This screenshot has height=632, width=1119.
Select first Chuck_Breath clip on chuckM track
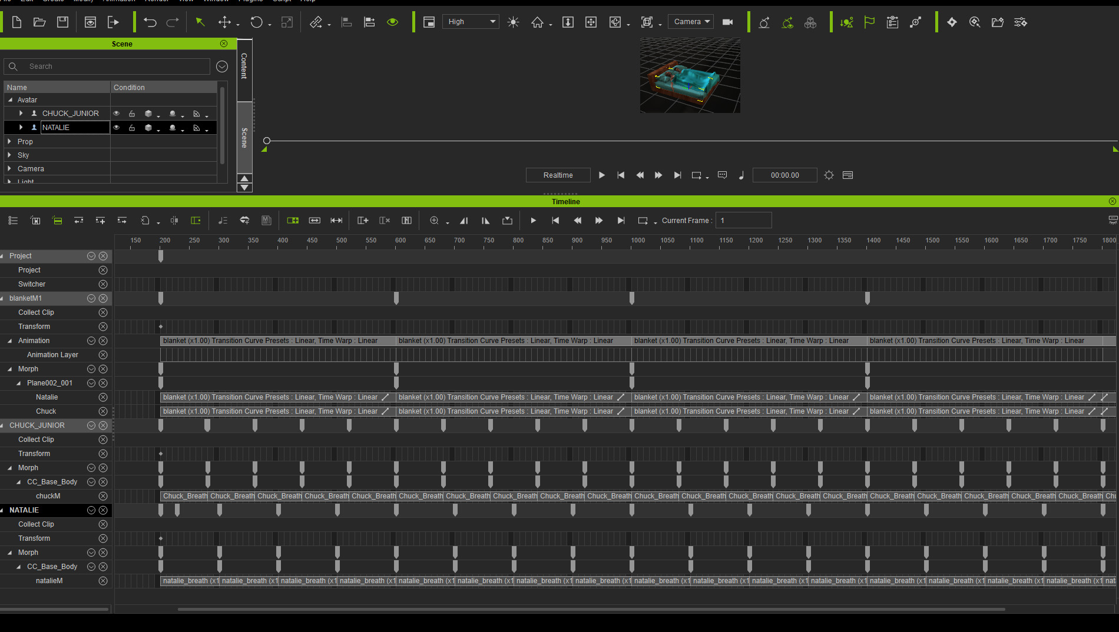tap(184, 496)
